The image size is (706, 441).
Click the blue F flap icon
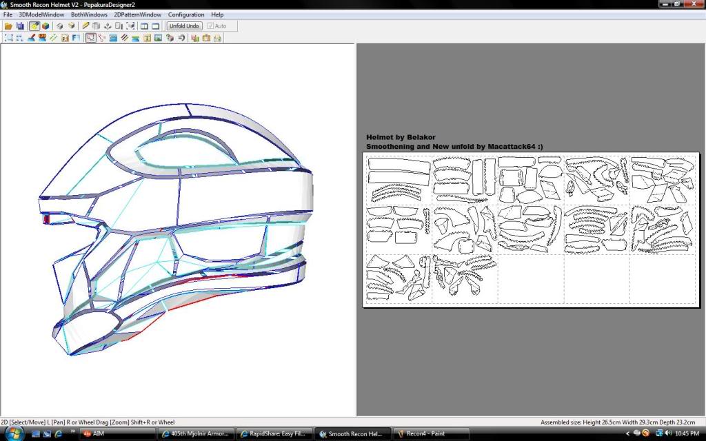pos(76,38)
